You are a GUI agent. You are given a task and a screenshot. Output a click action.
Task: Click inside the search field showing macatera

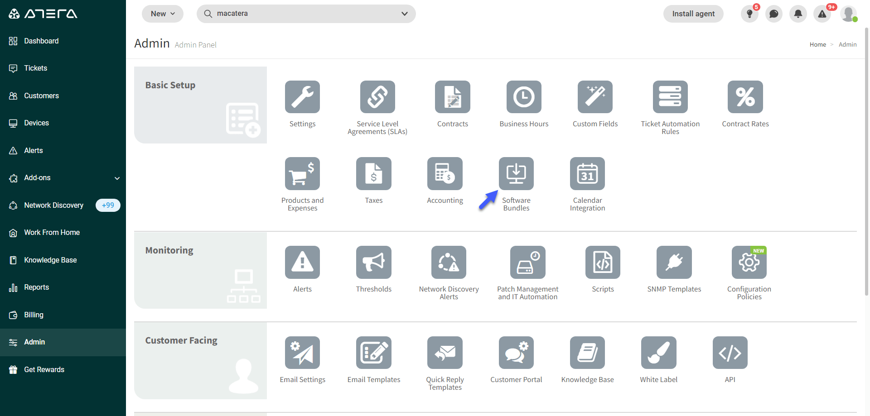[x=272, y=14]
